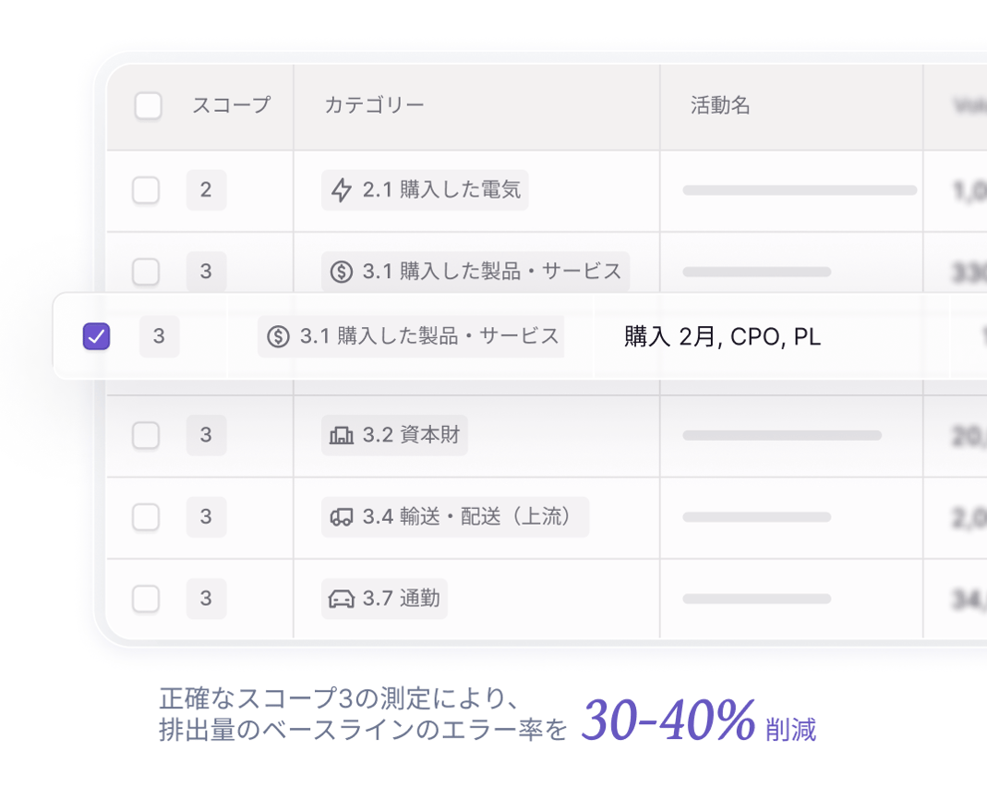
Task: Uncheck the purple checked row checkbox
Action: (95, 336)
